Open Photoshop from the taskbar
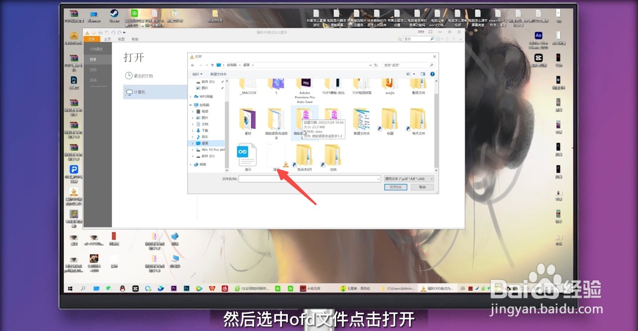Viewport: 638px width, 331px height. [x=187, y=288]
